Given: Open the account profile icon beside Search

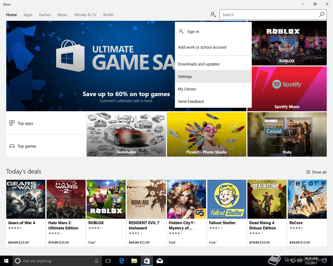Looking at the screenshot, I should (213, 15).
